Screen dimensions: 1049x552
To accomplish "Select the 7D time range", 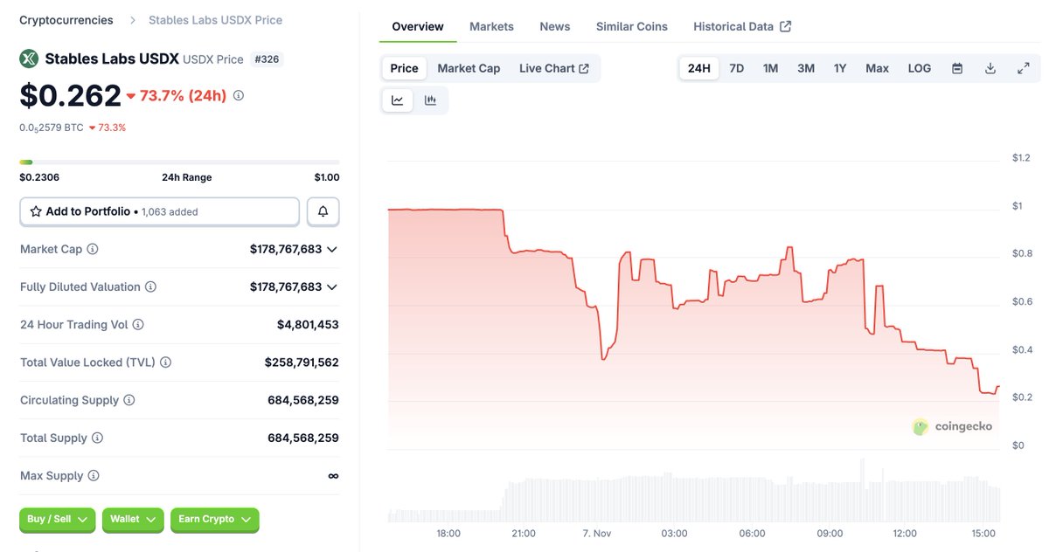I will [x=737, y=68].
